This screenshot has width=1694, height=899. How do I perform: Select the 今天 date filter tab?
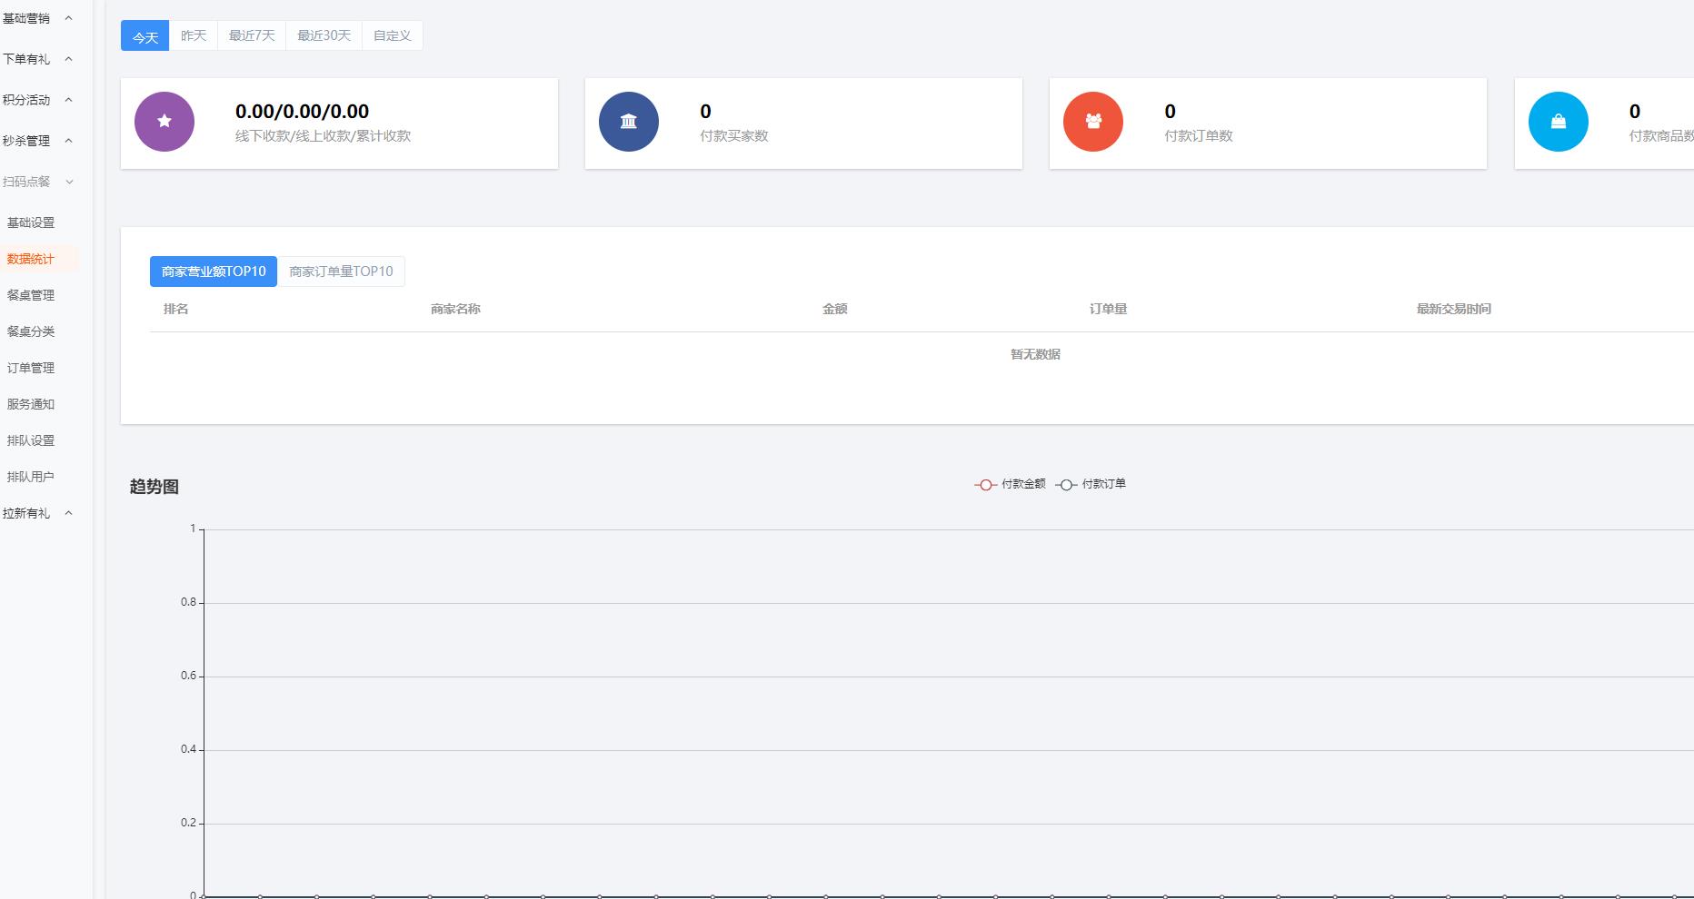145,36
